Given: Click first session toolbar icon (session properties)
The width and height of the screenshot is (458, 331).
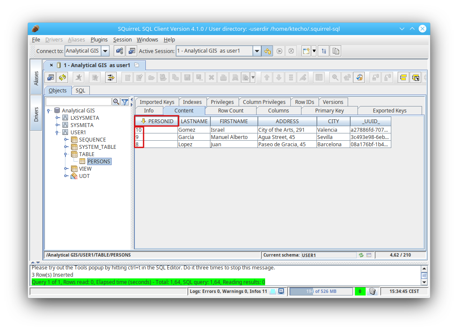Looking at the screenshot, I should 50,77.
